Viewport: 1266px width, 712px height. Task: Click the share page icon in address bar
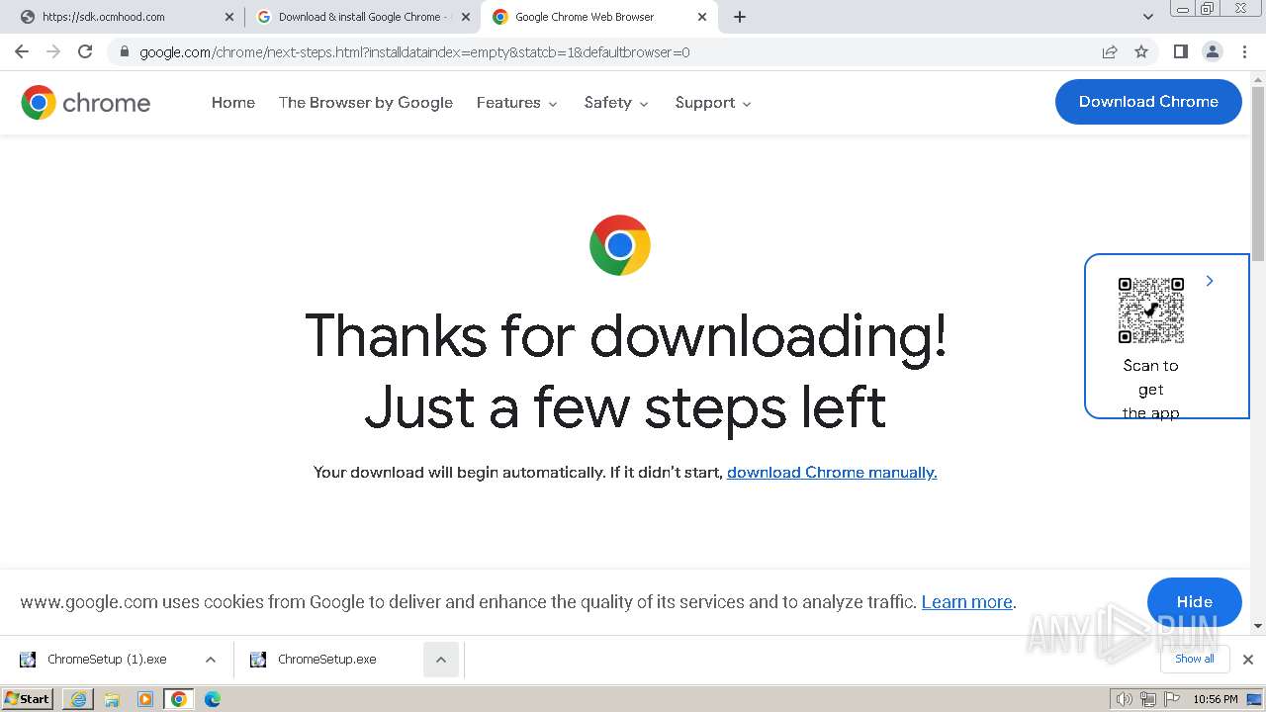coord(1110,51)
